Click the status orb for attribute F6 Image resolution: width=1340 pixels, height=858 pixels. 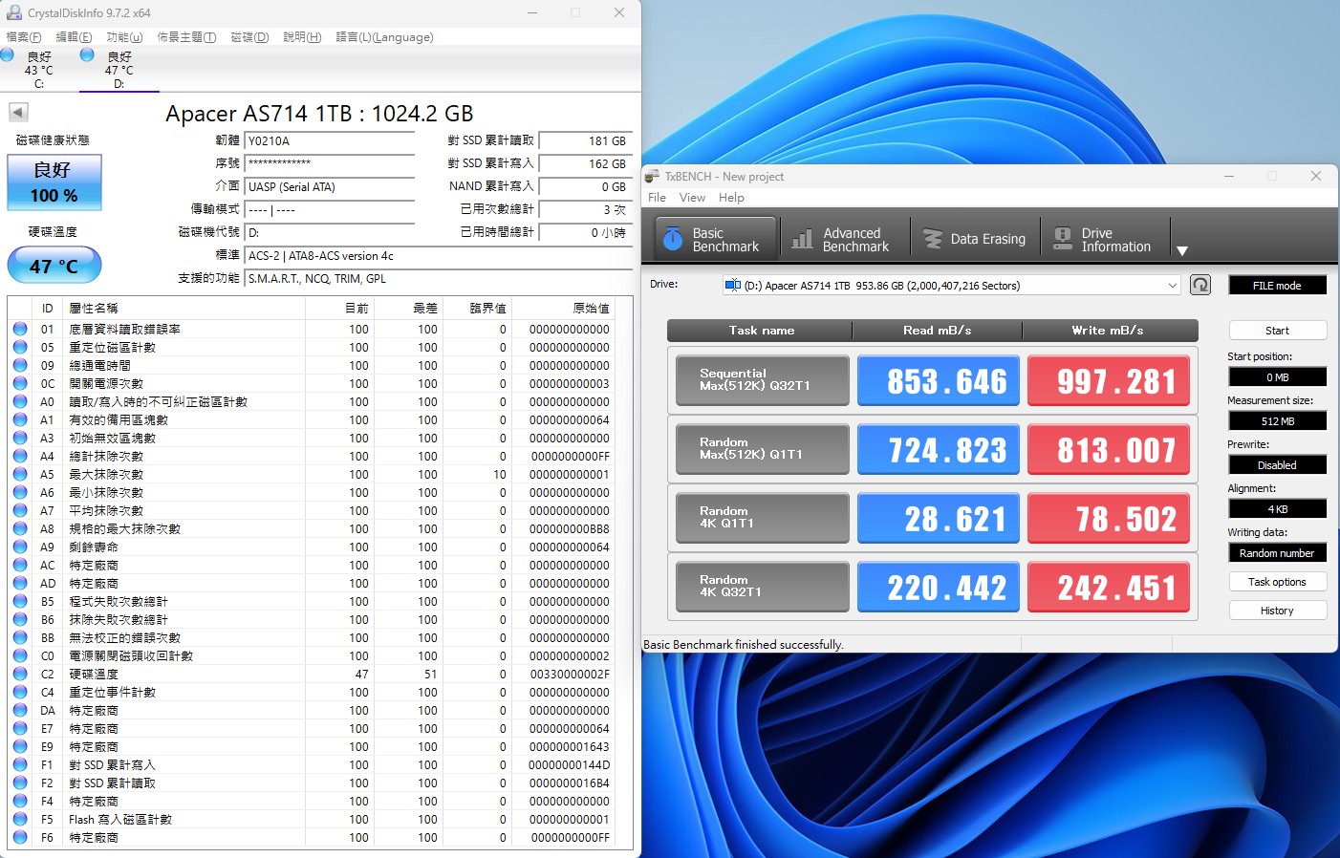click(20, 837)
